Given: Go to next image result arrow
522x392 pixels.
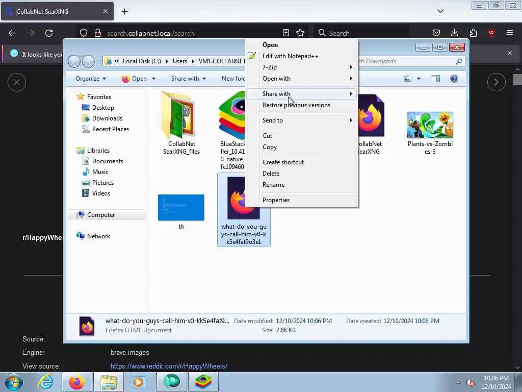Looking at the screenshot, I should click(496, 82).
